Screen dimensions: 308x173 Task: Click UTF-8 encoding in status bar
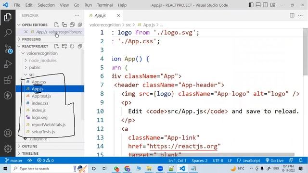click(218, 161)
